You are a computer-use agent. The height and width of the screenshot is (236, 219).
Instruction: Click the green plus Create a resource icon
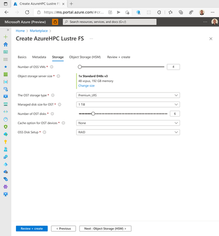coord(5,37)
